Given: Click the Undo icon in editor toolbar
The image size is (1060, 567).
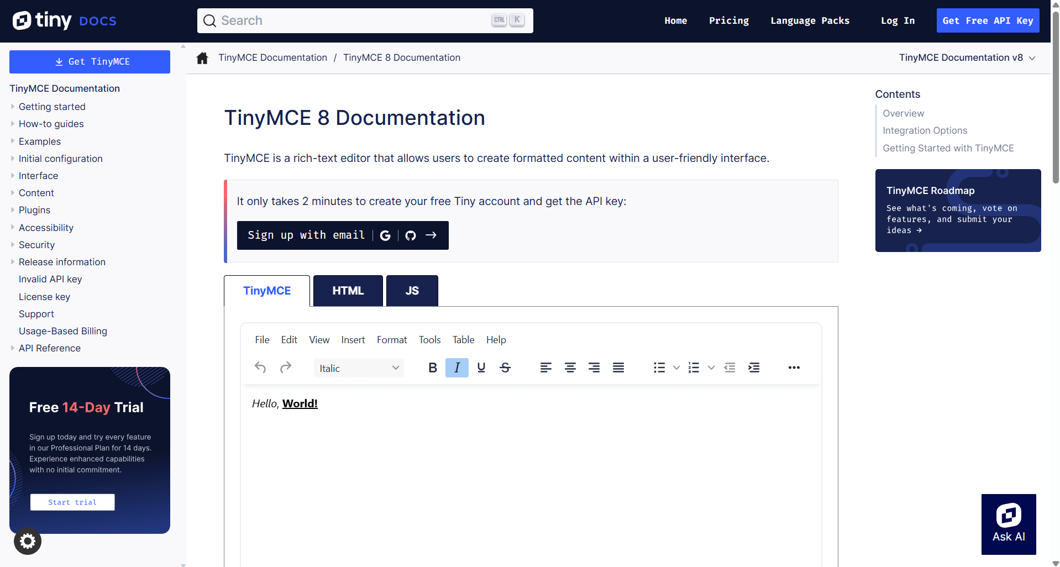Looking at the screenshot, I should 260,368.
